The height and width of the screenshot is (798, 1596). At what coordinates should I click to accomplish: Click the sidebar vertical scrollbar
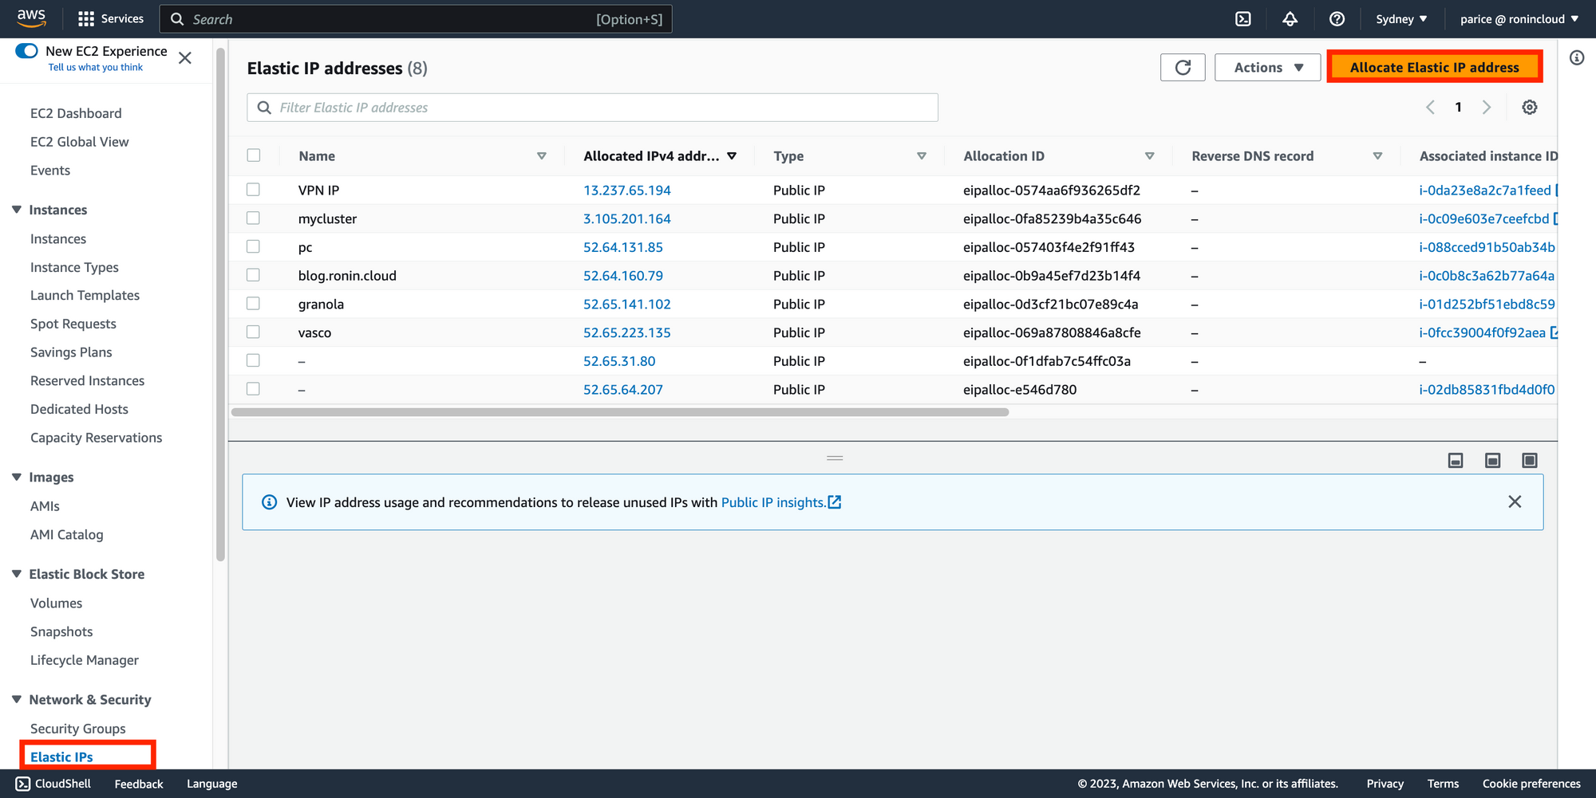tap(220, 304)
